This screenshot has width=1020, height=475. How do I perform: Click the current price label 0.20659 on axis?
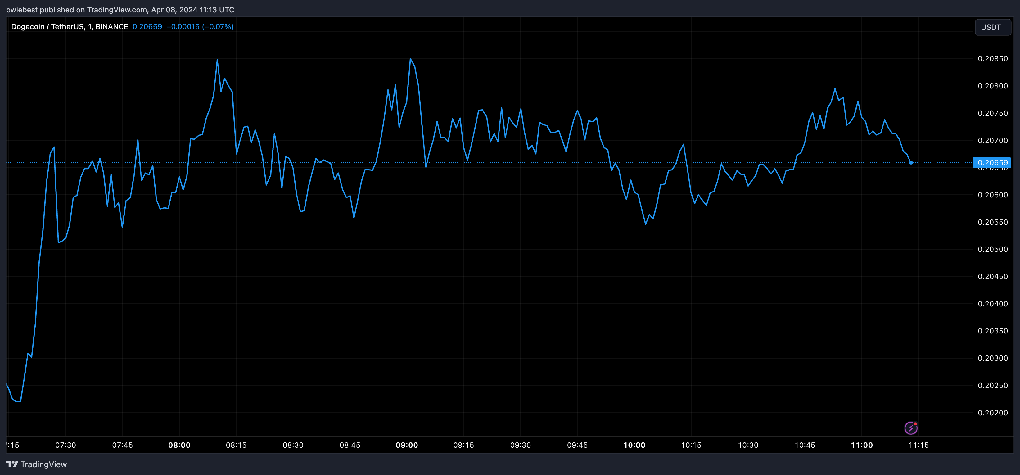click(992, 162)
